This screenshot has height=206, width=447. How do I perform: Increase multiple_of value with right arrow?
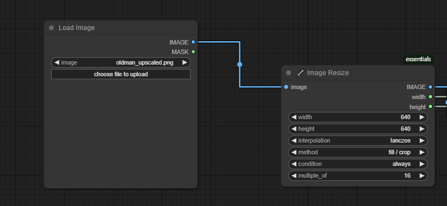tap(422, 176)
